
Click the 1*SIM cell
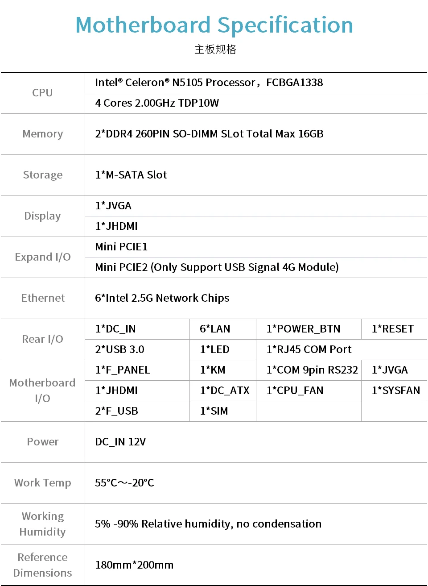[214, 411]
